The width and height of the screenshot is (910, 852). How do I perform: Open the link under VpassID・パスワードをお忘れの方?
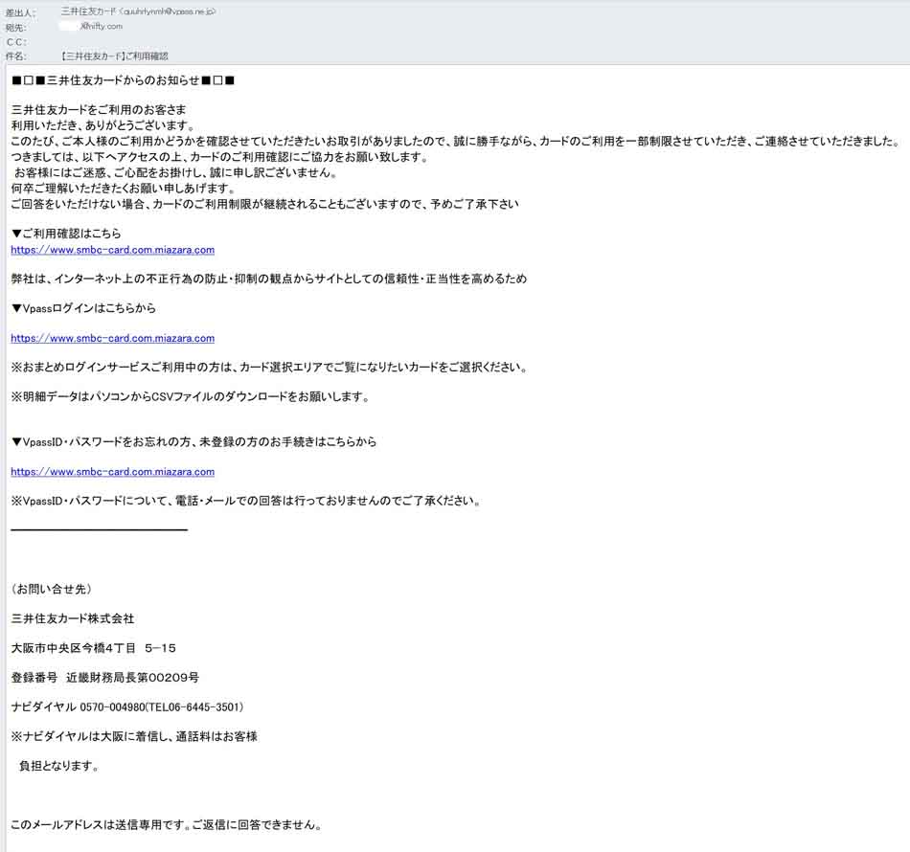point(113,472)
